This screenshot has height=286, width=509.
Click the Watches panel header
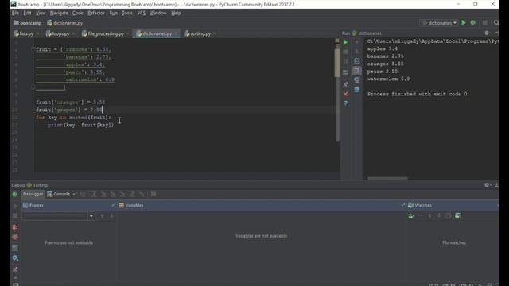tap(453, 205)
